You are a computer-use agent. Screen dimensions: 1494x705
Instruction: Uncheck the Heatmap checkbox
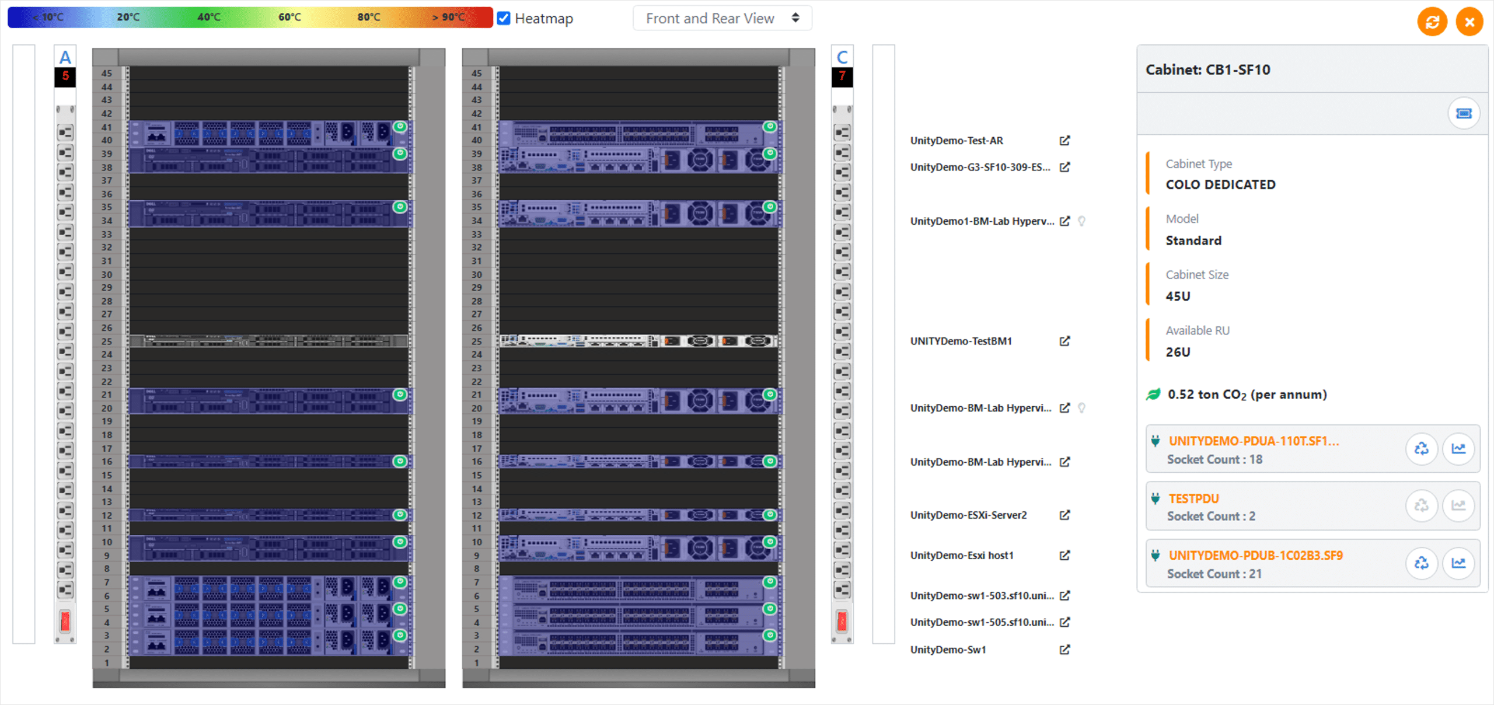coord(504,18)
